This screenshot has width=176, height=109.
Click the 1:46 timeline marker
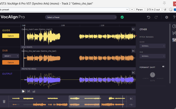click(x=24, y=25)
